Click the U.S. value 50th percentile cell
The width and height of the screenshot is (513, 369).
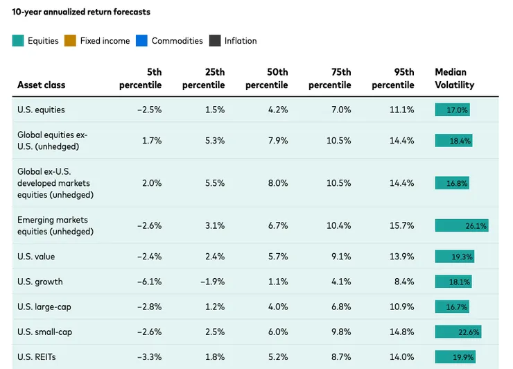[277, 257]
